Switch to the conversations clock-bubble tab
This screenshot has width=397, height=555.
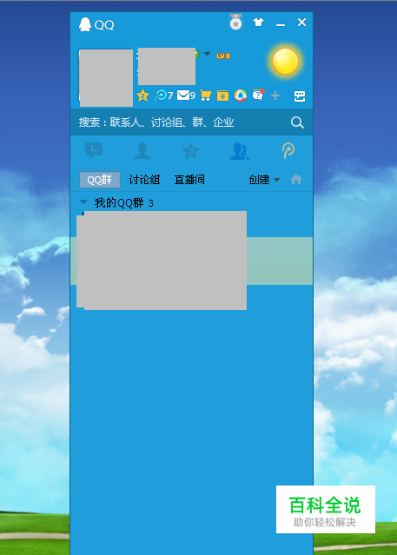click(94, 150)
